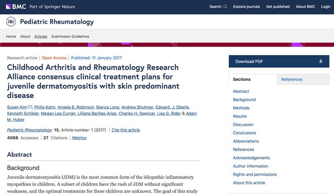Viewport: 334px width, 194px height.
Task: Go to the journal Home page
Action: 11,36
